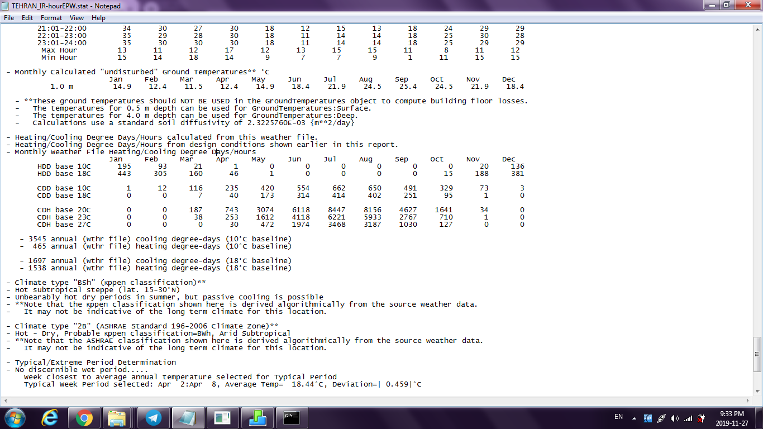Click the EN language indicator
The image size is (763, 429).
click(x=618, y=417)
